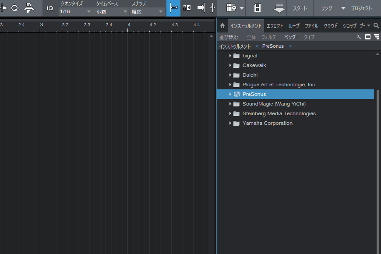This screenshot has width=381, height=254.
Task: Click the プロジェクト button
Action: 361,8
